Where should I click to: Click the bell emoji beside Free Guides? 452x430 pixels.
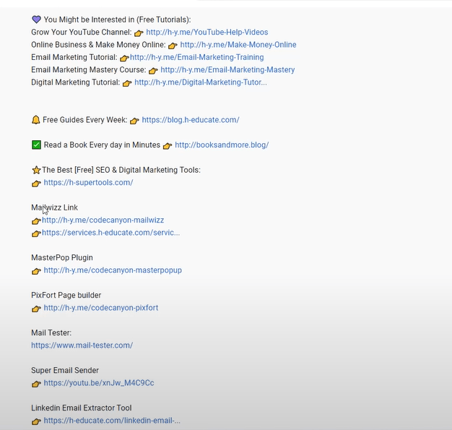coord(36,120)
